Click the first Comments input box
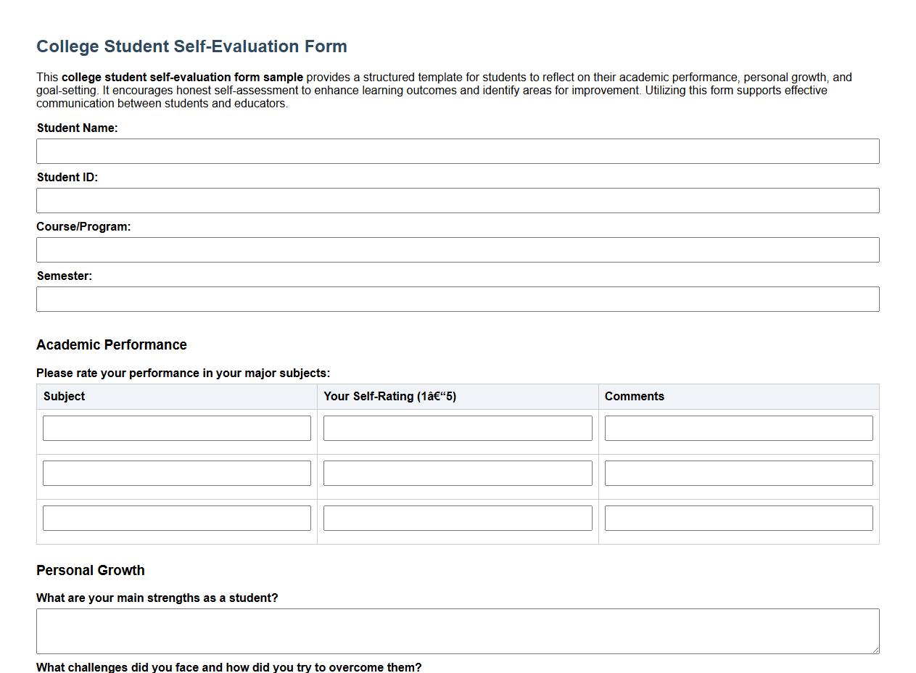Image resolution: width=916 pixels, height=673 pixels. (738, 428)
